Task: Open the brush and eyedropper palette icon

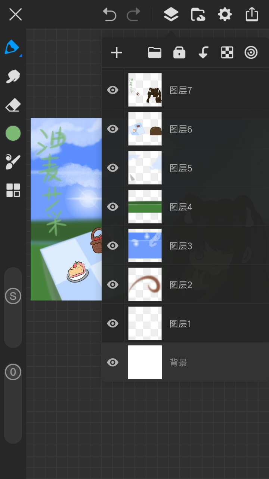Action: pos(13,162)
